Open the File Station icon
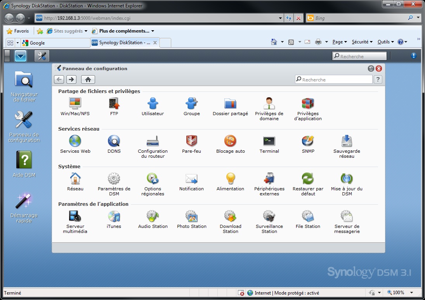The width and height of the screenshot is (425, 300). (308, 216)
